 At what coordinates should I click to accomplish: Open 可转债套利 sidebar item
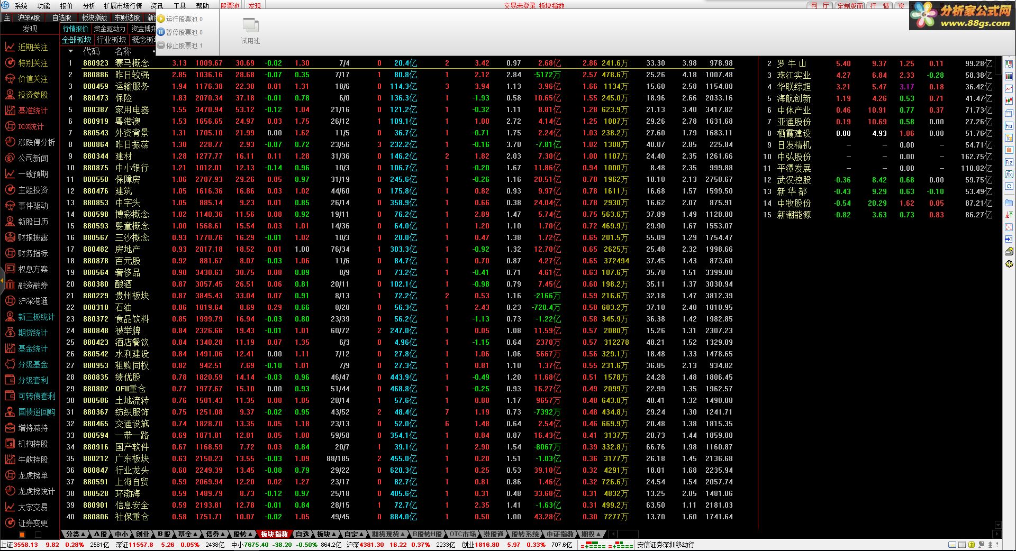coord(30,396)
